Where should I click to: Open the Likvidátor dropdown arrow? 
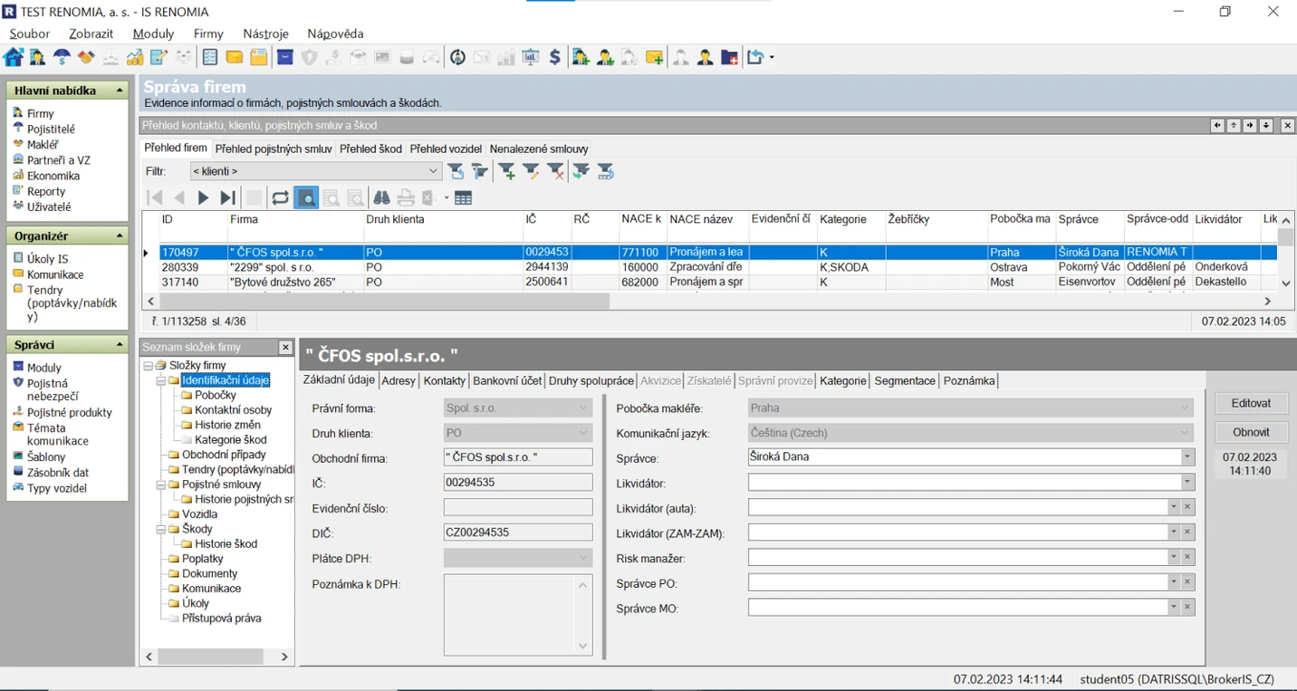[x=1187, y=483]
